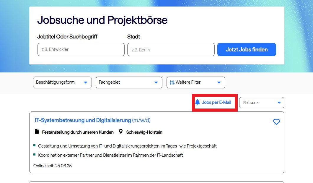Focus the Jobtitel oder Suchbegriff input field
This screenshot has width=313, height=183.
pyautogui.click(x=81, y=50)
